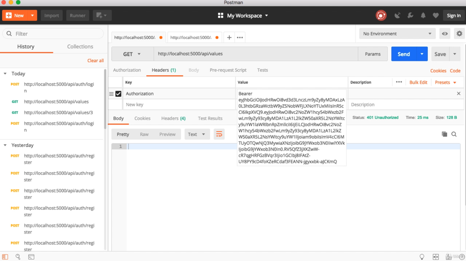Select the Preview response view
The image size is (466, 261).
click(167, 134)
